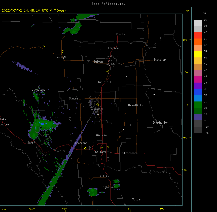Click the Blackfalds town label

pyautogui.click(x=111, y=56)
